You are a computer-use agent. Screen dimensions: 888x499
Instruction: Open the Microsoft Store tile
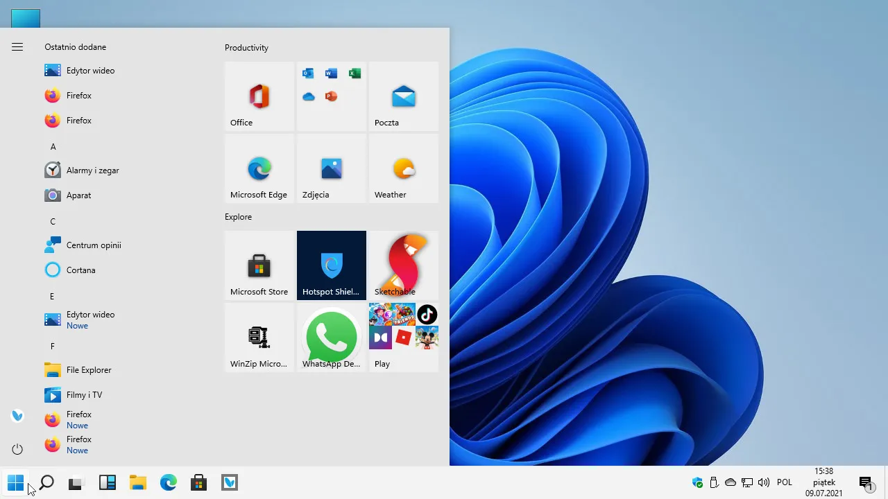point(259,265)
